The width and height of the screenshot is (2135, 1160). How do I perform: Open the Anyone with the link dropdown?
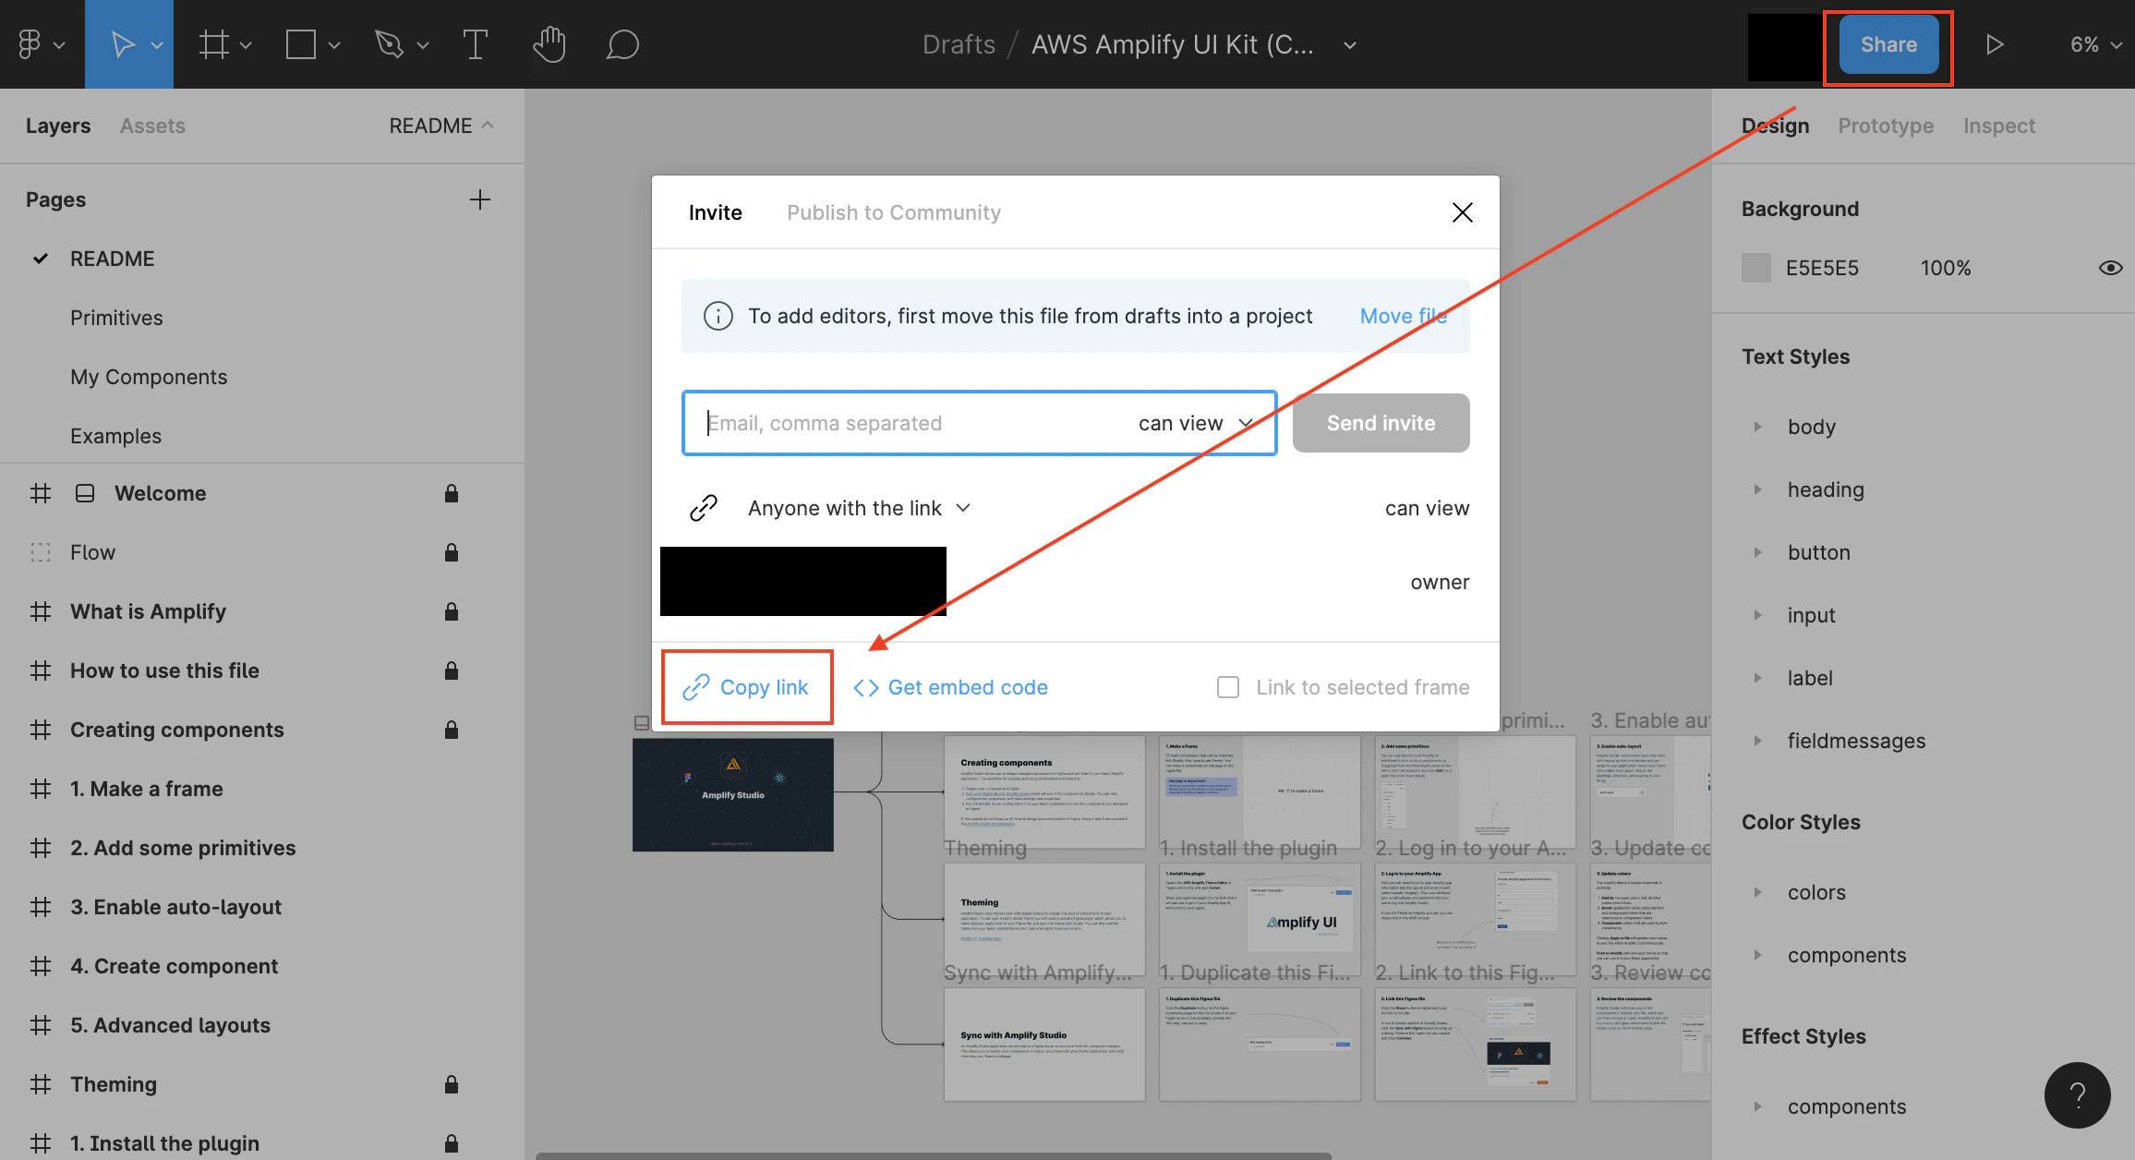click(859, 508)
